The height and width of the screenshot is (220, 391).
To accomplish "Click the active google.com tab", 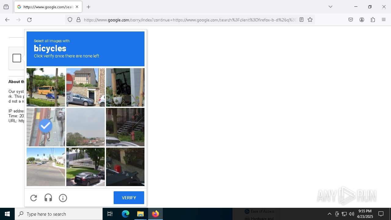I will coord(48,7).
